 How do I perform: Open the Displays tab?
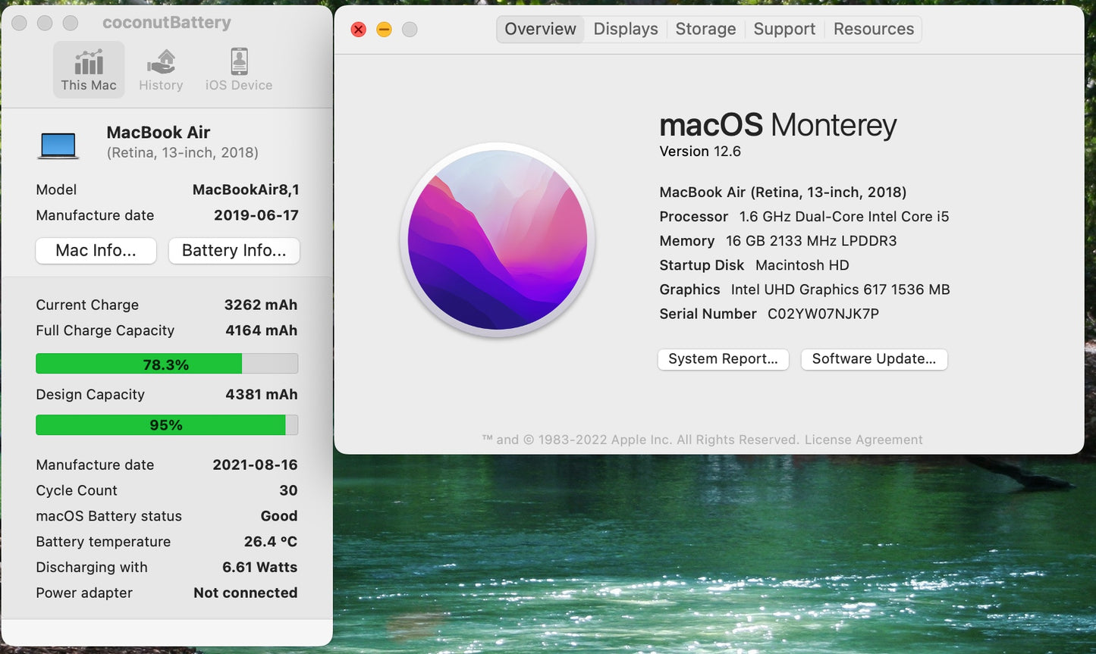(x=626, y=29)
